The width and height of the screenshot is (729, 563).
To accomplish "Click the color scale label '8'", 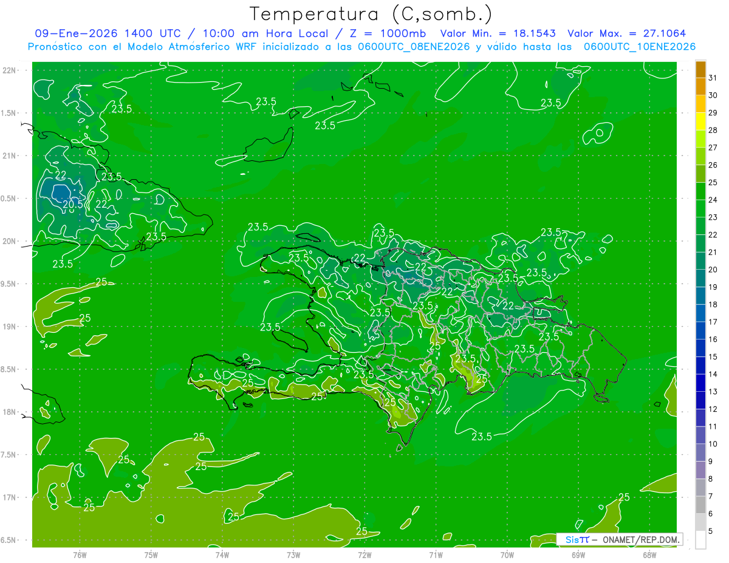I will coord(711,479).
